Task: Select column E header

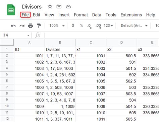Action: pos(148,43)
